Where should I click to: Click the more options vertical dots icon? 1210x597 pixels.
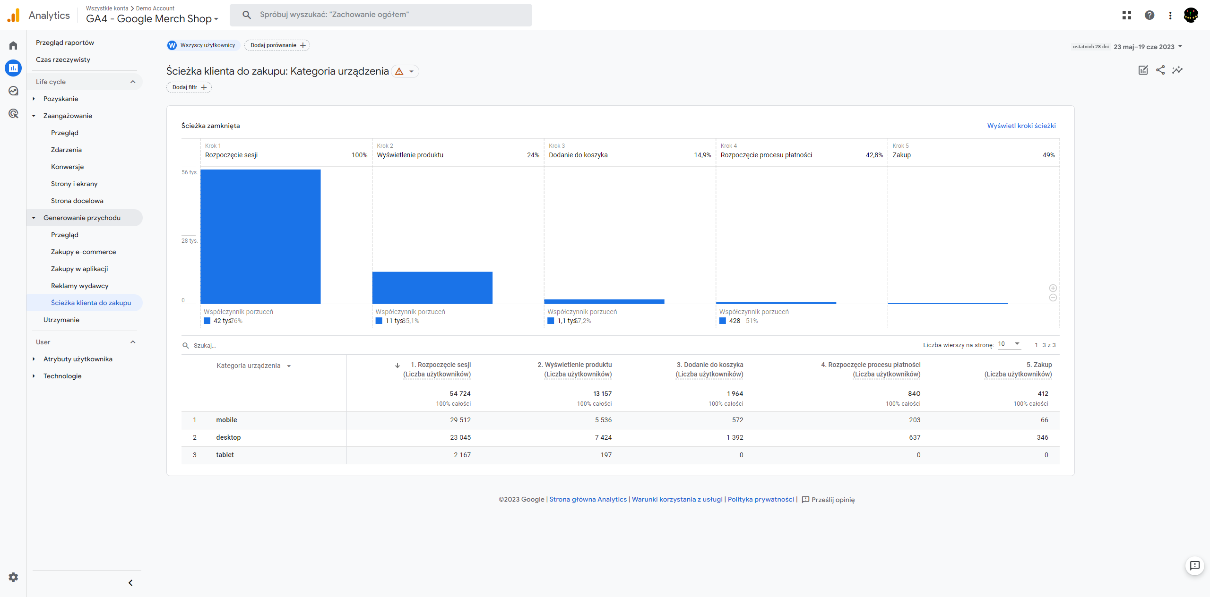point(1170,15)
